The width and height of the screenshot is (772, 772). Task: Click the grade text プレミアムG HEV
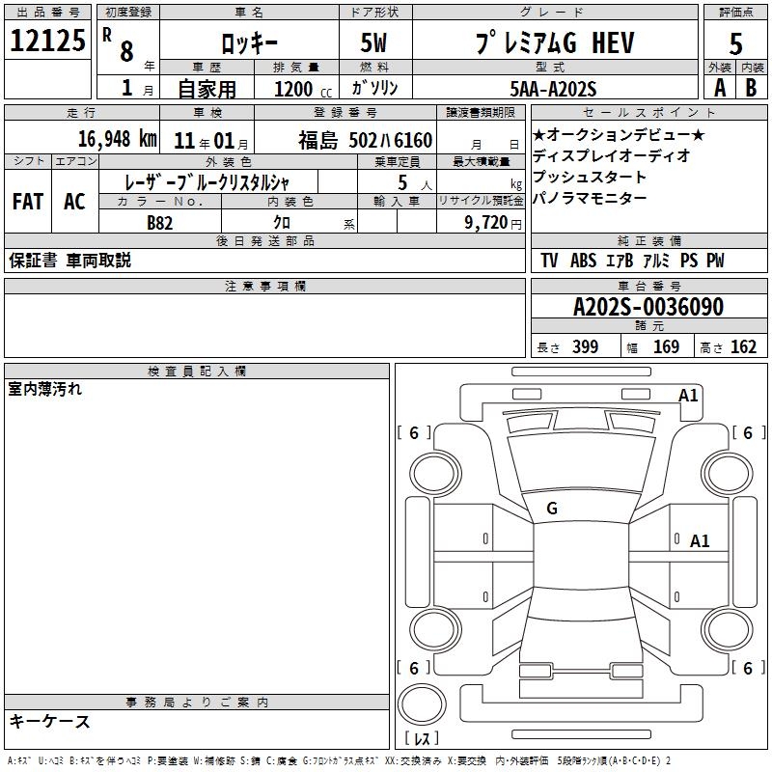click(x=555, y=42)
